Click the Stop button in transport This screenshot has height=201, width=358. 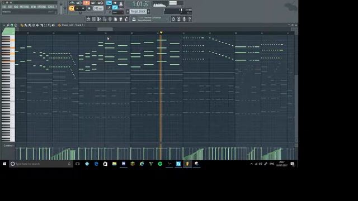click(83, 8)
